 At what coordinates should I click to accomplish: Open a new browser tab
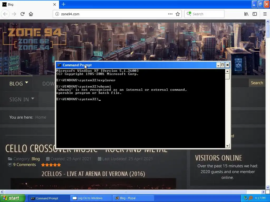(x=63, y=4)
